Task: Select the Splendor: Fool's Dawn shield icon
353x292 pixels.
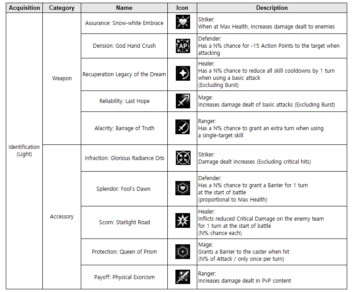Action: tap(183, 189)
